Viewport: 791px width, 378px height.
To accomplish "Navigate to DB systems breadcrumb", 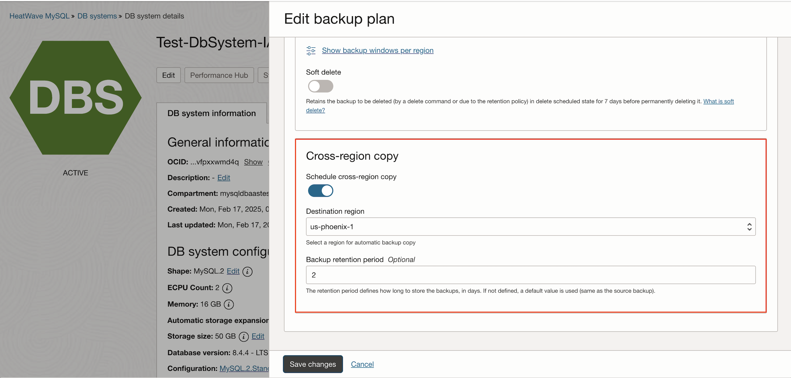I will tap(97, 16).
